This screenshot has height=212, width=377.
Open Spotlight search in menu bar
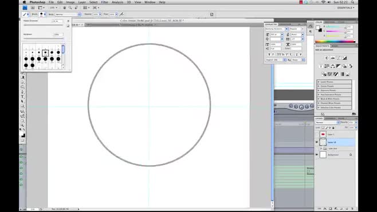pyautogui.click(x=352, y=2)
